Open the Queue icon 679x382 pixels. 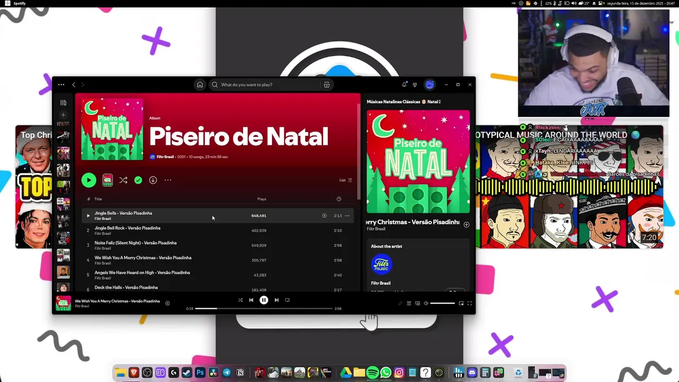tap(409, 303)
